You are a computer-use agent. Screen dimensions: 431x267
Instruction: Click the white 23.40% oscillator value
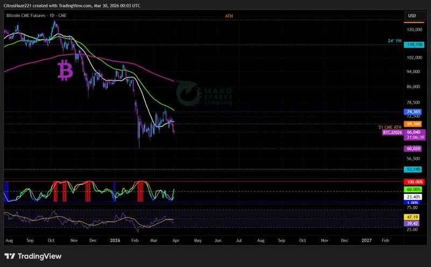(x=414, y=197)
